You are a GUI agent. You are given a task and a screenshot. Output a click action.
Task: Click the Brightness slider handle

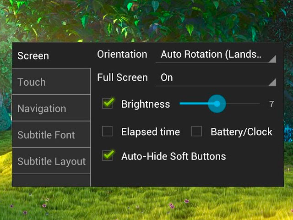(217, 104)
